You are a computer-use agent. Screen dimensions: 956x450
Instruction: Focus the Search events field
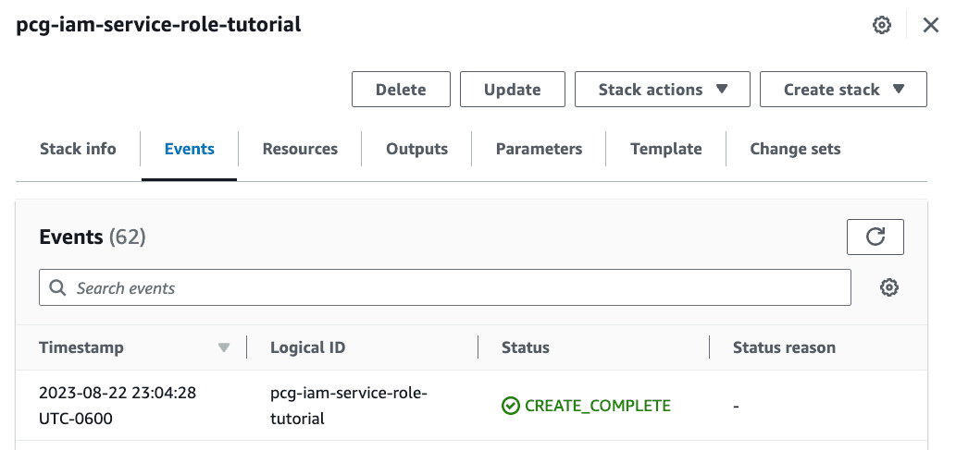[x=444, y=287]
